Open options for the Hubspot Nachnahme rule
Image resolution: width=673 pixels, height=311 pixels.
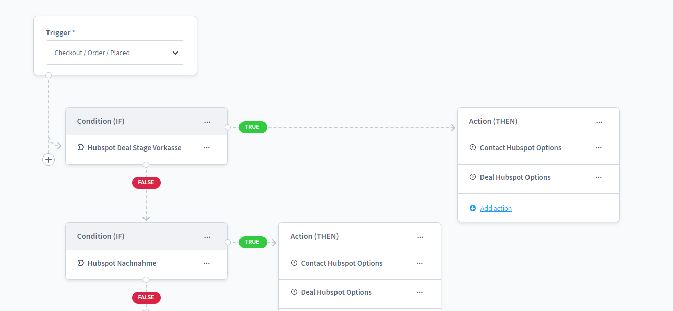coord(207,264)
